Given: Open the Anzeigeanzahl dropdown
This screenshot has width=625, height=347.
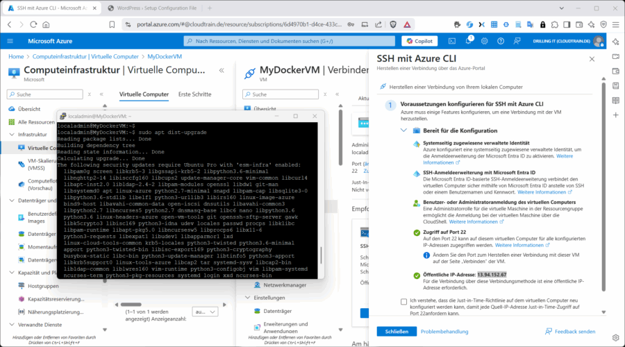Looking at the screenshot, I should click(x=205, y=312).
